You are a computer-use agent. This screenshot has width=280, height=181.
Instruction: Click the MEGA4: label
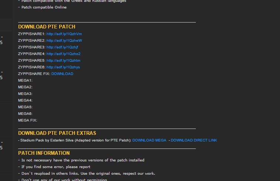point(25,100)
